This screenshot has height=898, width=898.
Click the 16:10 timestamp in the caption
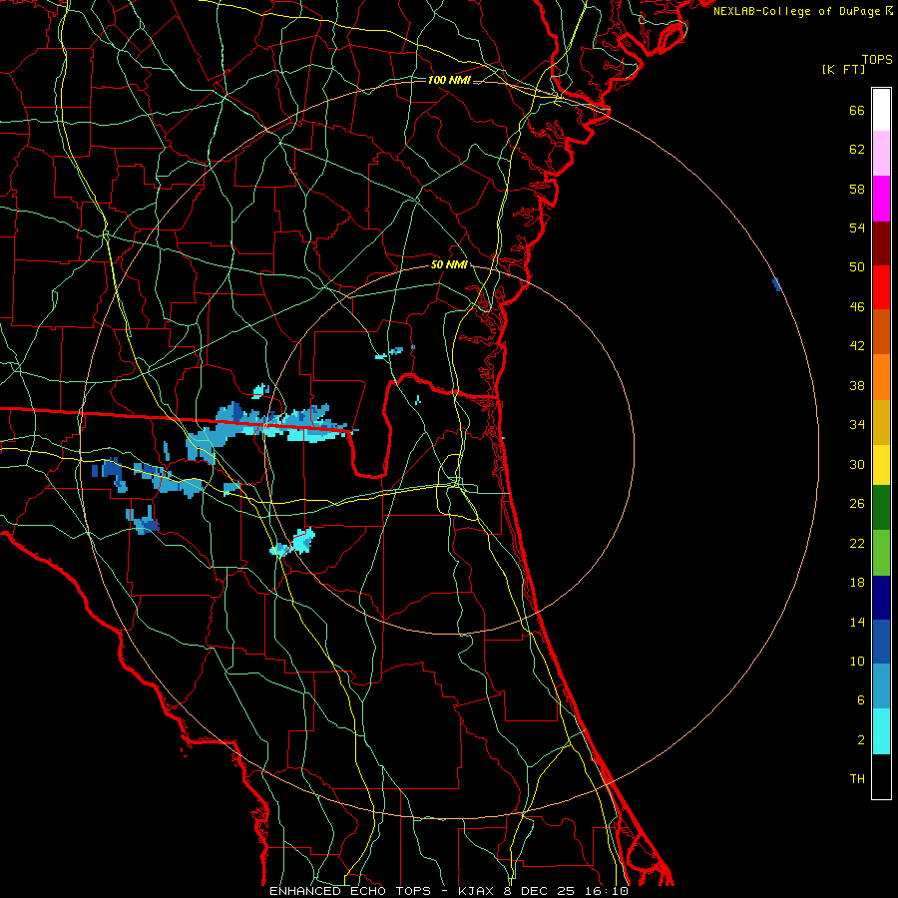tap(607, 891)
